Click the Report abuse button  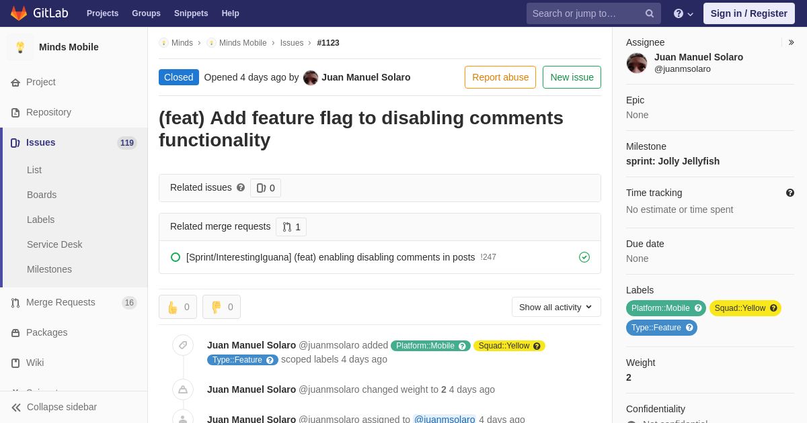click(x=500, y=77)
